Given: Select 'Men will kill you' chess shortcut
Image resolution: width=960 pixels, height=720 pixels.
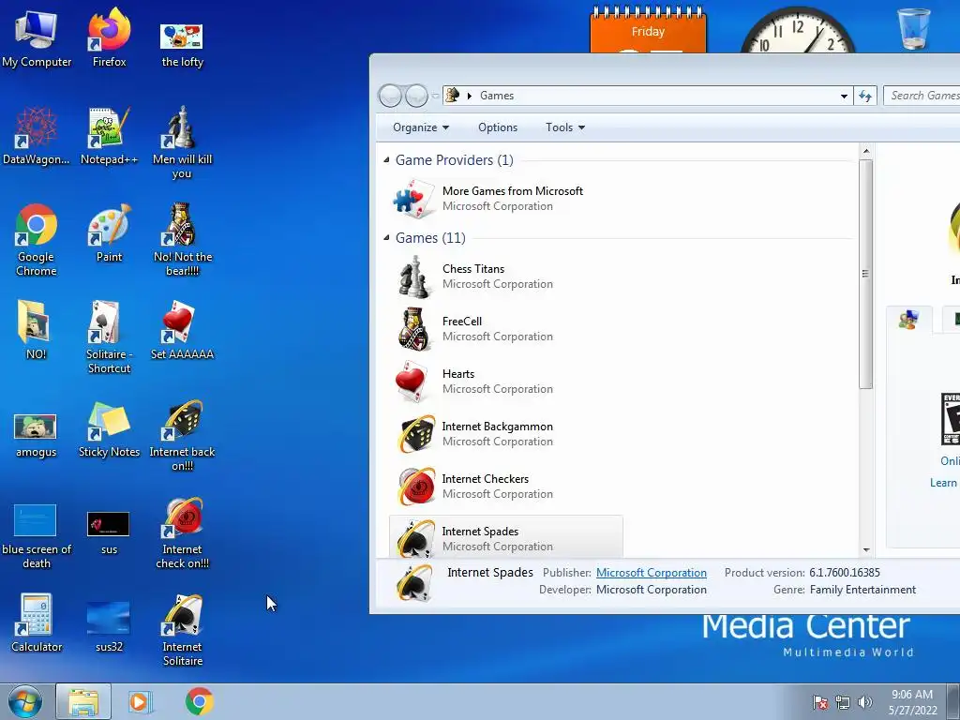Looking at the screenshot, I should tap(182, 142).
